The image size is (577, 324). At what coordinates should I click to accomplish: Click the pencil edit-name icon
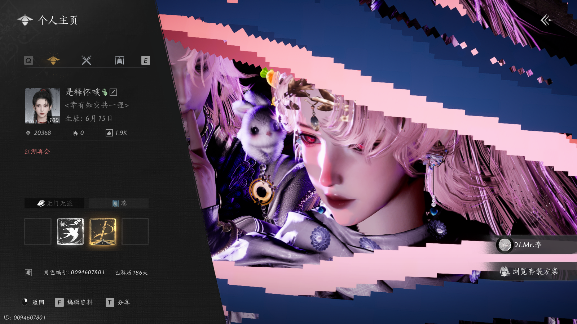pos(113,92)
